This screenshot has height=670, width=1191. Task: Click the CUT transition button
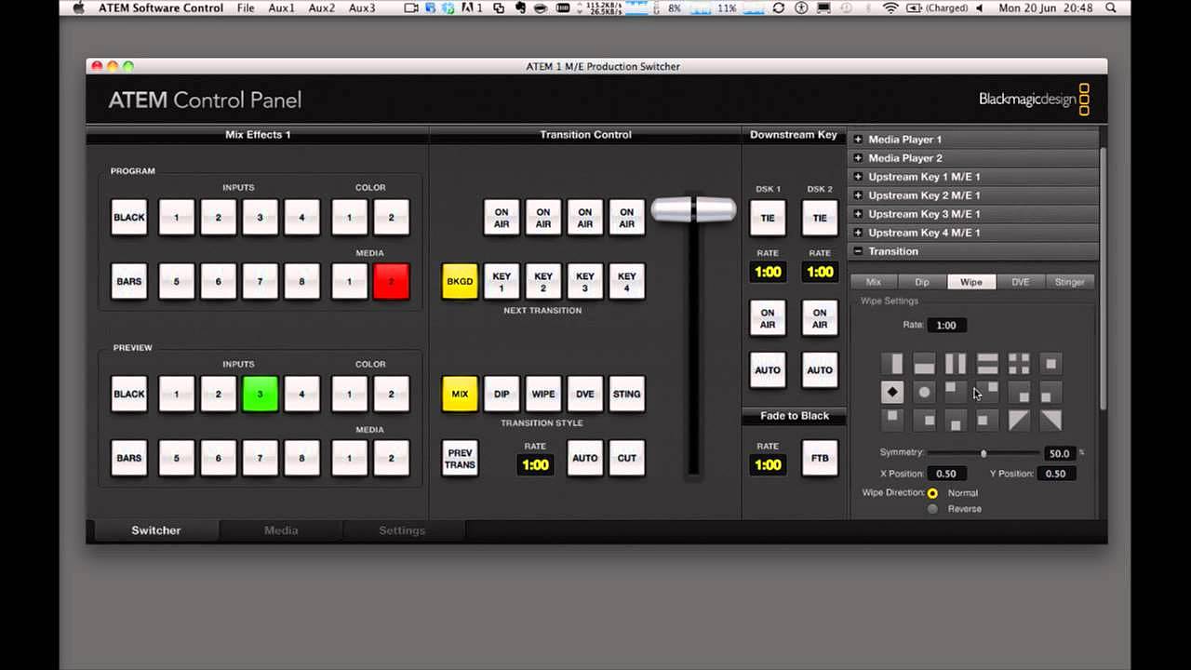pos(627,458)
